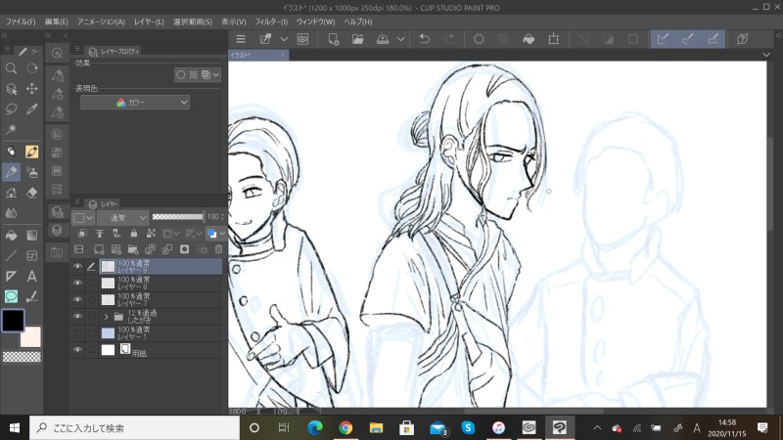Show hidden layer レイヤー 1
Viewport: 783px width, 440px height.
click(x=77, y=332)
